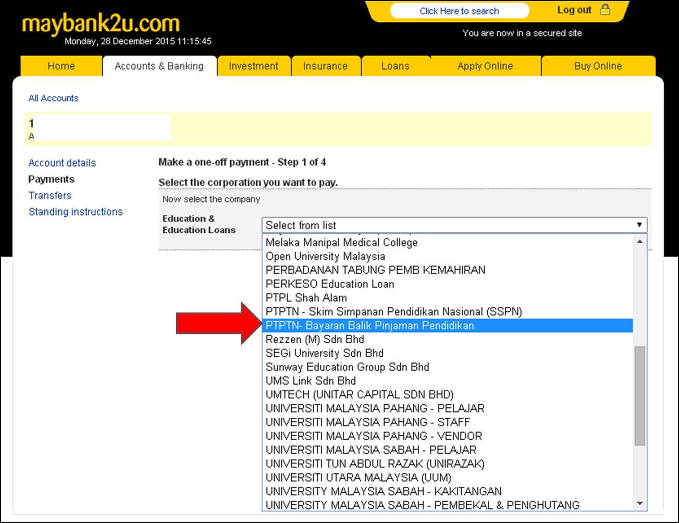Choose UMS Link Sdn Bhd
679x523 pixels.
[447, 381]
